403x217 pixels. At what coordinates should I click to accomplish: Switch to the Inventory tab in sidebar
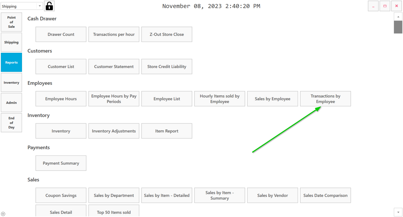click(x=11, y=82)
